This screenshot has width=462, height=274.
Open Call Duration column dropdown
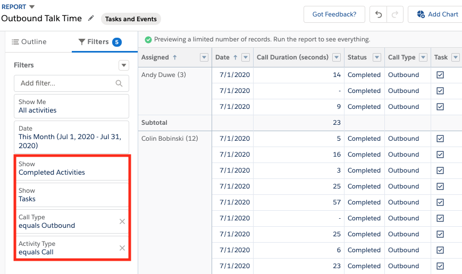click(336, 57)
